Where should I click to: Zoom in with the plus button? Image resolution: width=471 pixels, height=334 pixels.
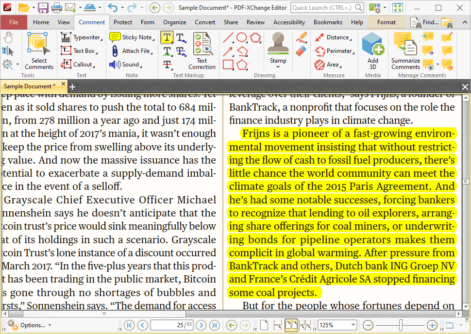coord(432,325)
